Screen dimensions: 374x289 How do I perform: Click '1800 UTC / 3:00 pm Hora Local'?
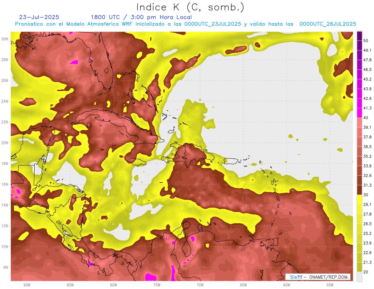141,17
